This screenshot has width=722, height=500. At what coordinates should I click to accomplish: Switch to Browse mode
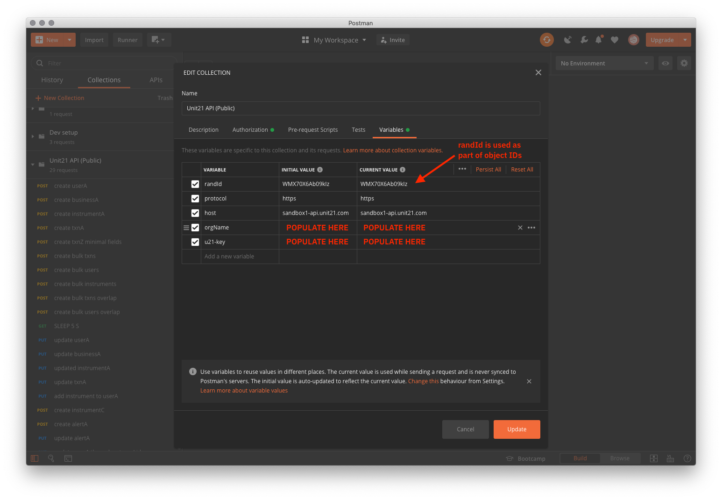620,458
